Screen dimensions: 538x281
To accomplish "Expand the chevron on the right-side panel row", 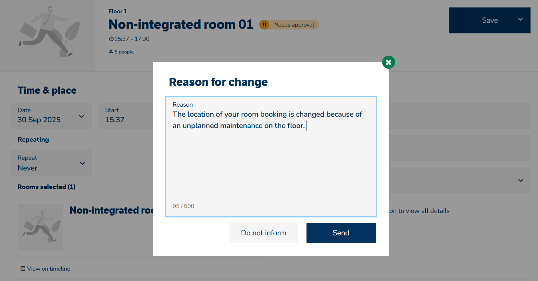I will [x=521, y=181].
